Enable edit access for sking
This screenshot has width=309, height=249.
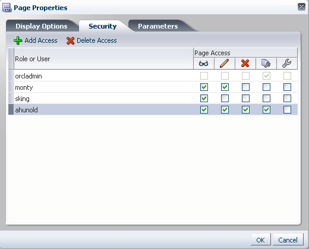[225, 98]
